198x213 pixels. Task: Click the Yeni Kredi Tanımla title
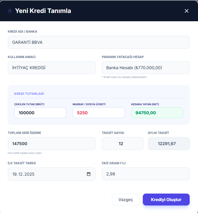pyautogui.click(x=43, y=11)
